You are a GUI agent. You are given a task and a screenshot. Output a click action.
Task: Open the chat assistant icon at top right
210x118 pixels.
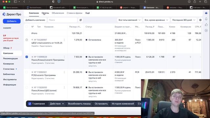pos(206,13)
